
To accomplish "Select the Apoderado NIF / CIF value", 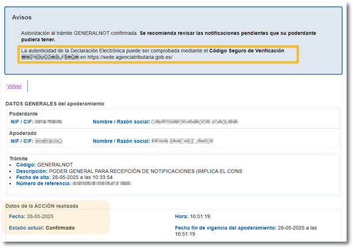I will (48, 141).
